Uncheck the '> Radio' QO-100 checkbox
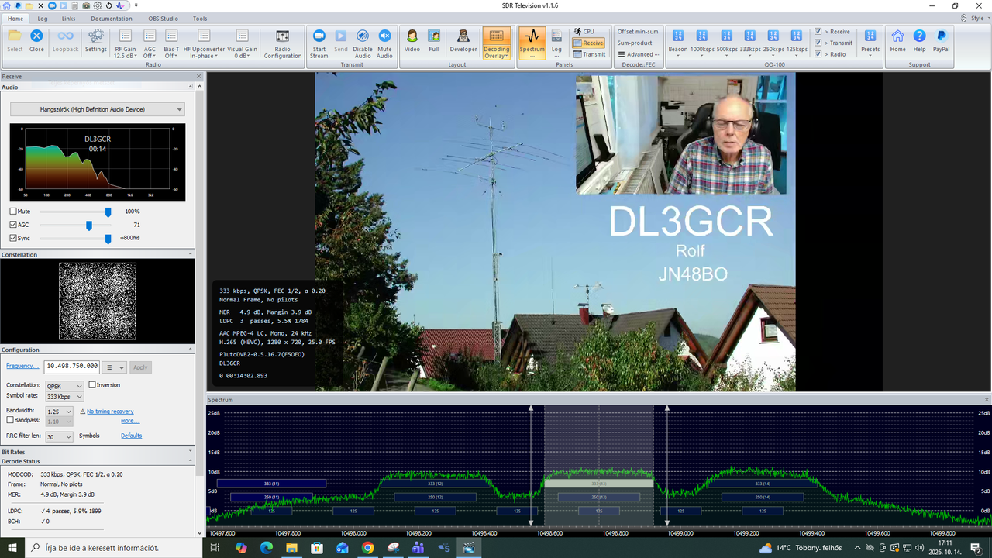This screenshot has height=558, width=992. click(818, 54)
